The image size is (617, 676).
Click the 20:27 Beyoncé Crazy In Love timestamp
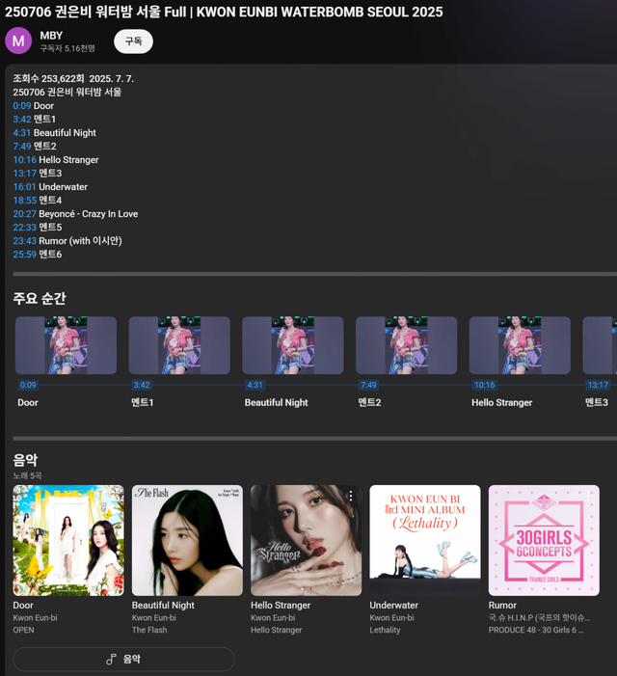tap(25, 214)
